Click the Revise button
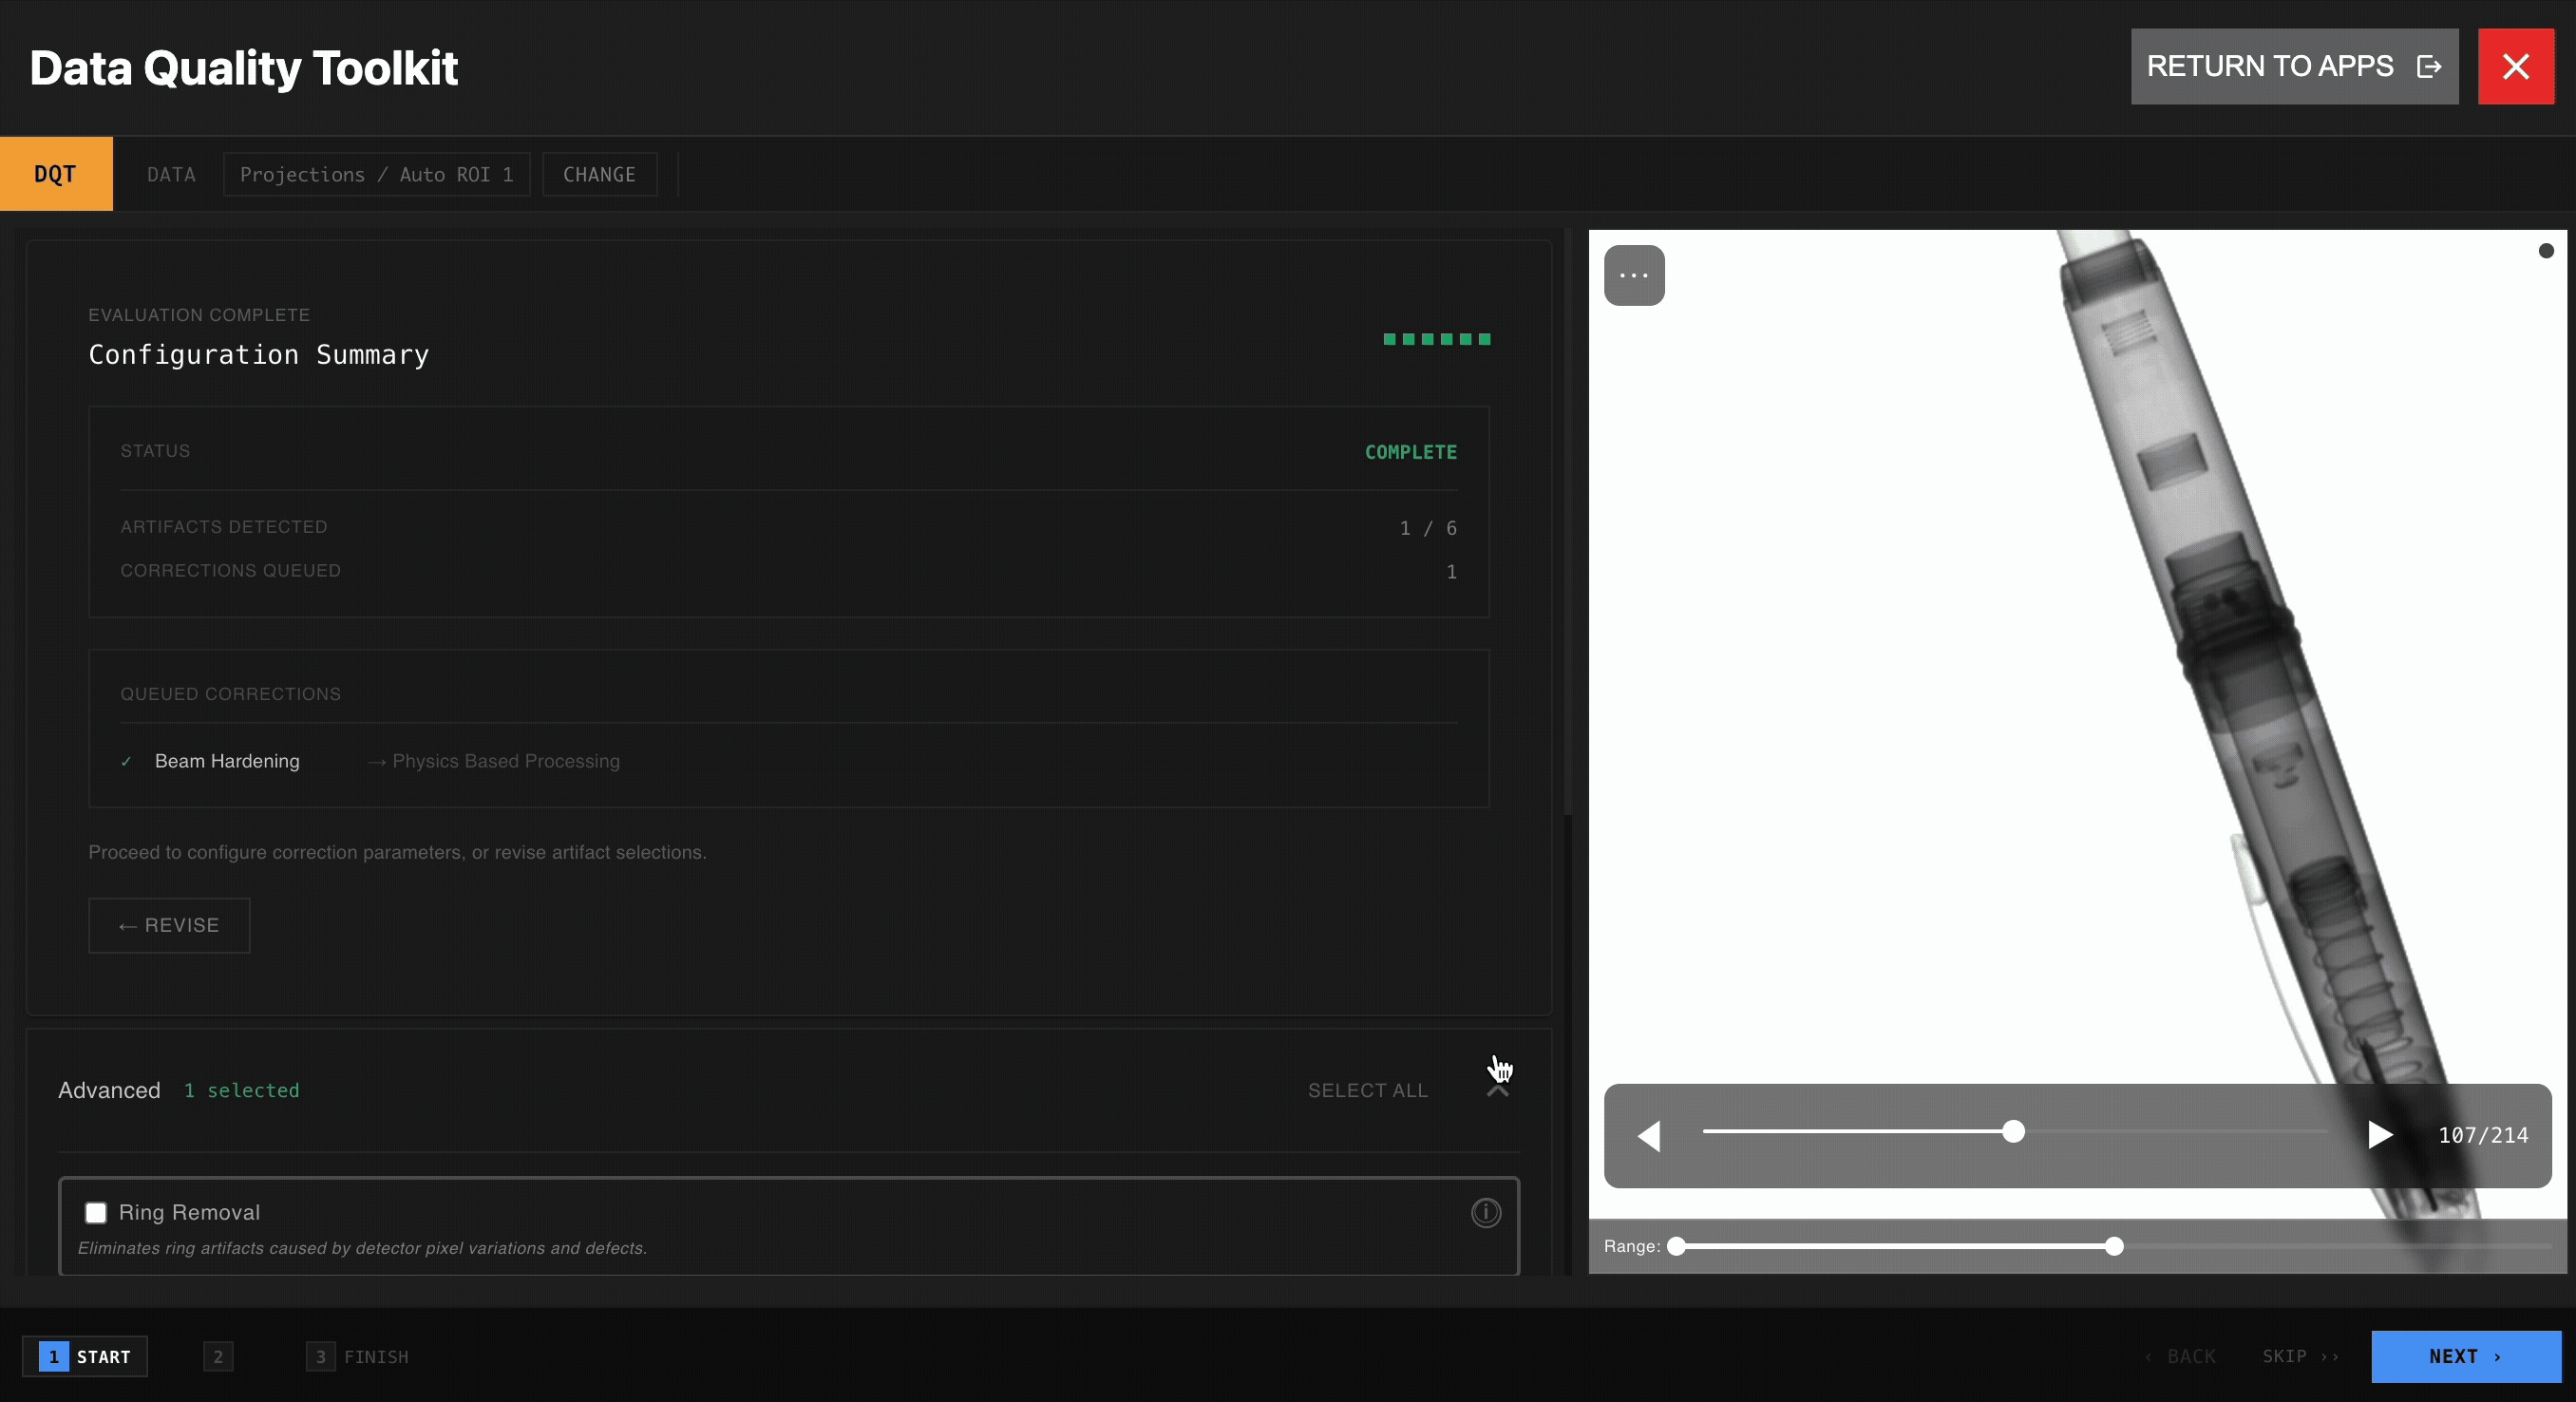 pyautogui.click(x=169, y=925)
